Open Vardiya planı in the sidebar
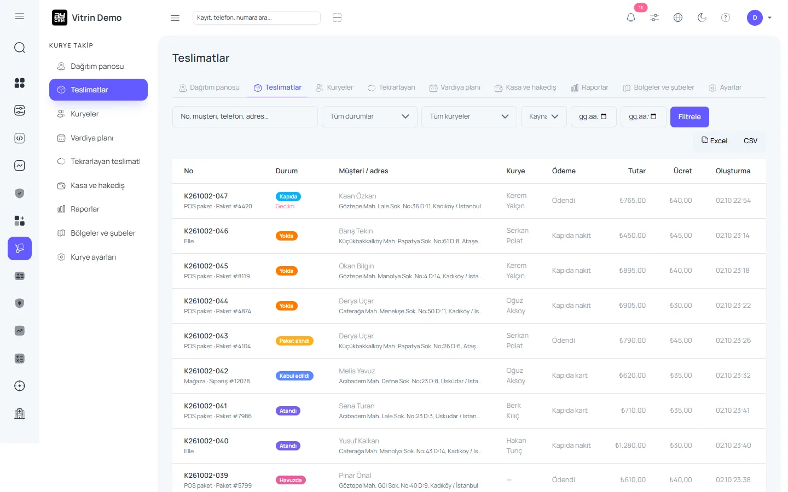This screenshot has width=788, height=492. (x=99, y=138)
